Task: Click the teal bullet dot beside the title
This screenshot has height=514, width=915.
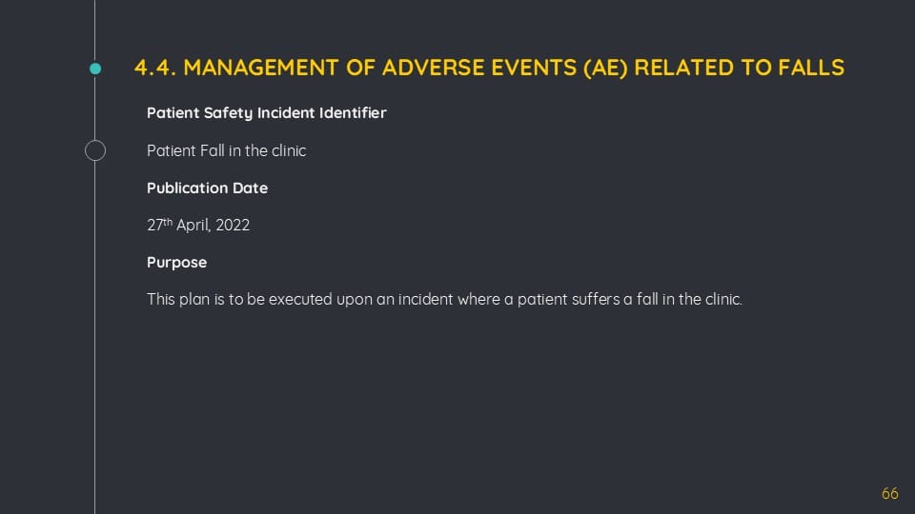Action: [95, 69]
